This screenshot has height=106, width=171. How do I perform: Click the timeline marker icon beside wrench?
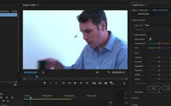[x=7, y=98]
